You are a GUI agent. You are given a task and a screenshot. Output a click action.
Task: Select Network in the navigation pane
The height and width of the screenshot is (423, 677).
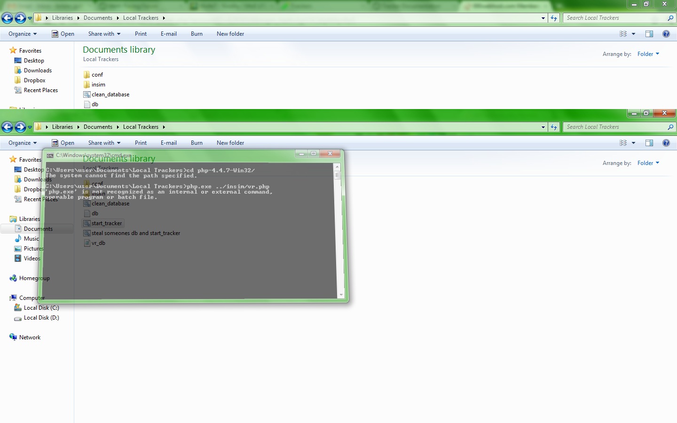tap(25, 337)
